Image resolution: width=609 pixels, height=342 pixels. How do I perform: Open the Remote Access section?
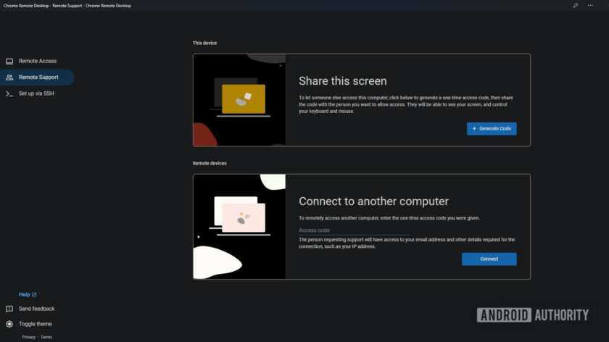[37, 62]
